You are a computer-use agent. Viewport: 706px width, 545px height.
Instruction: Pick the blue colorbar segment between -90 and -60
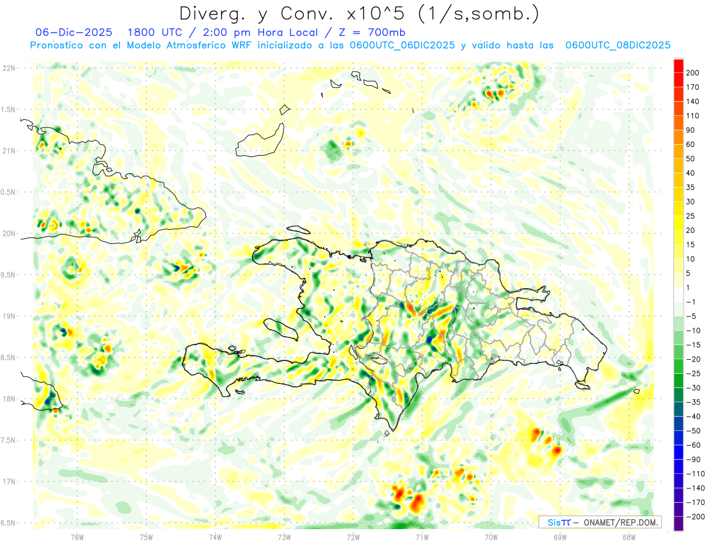pyautogui.click(x=678, y=453)
